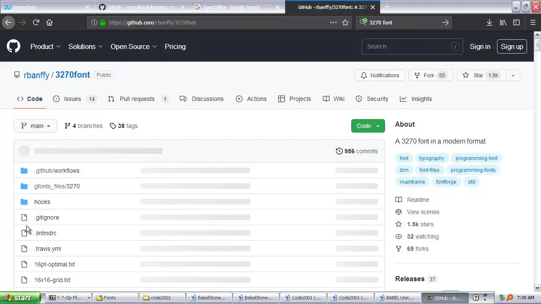
Task: Switch to Fonts window in taskbar
Action: pos(115,298)
